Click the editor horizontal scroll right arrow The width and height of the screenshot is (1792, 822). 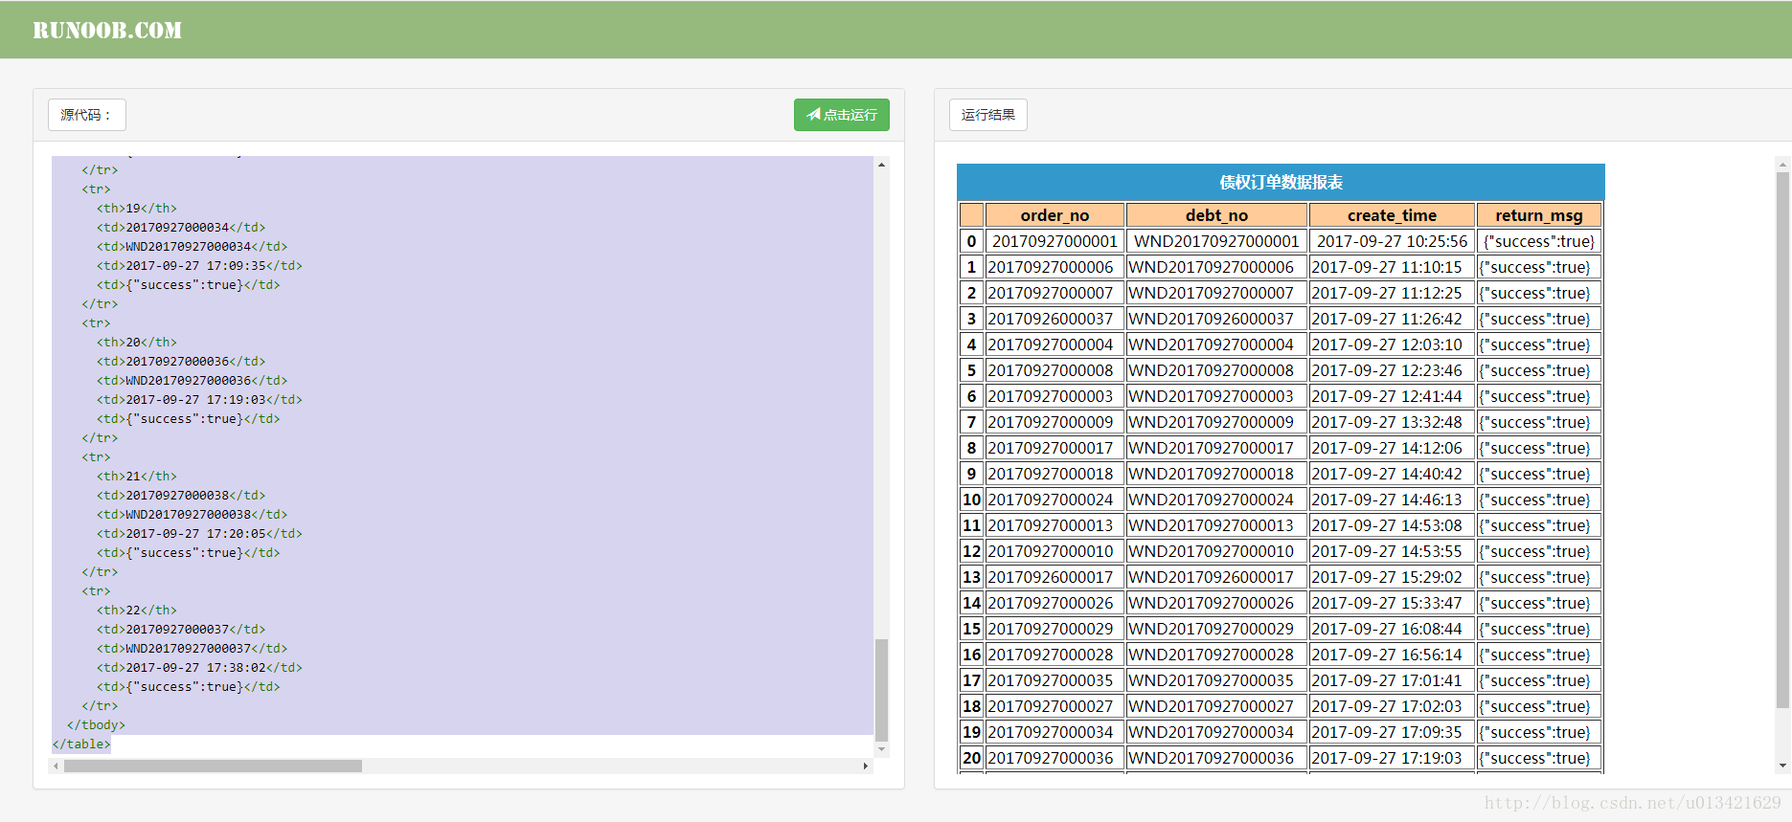[x=866, y=766]
